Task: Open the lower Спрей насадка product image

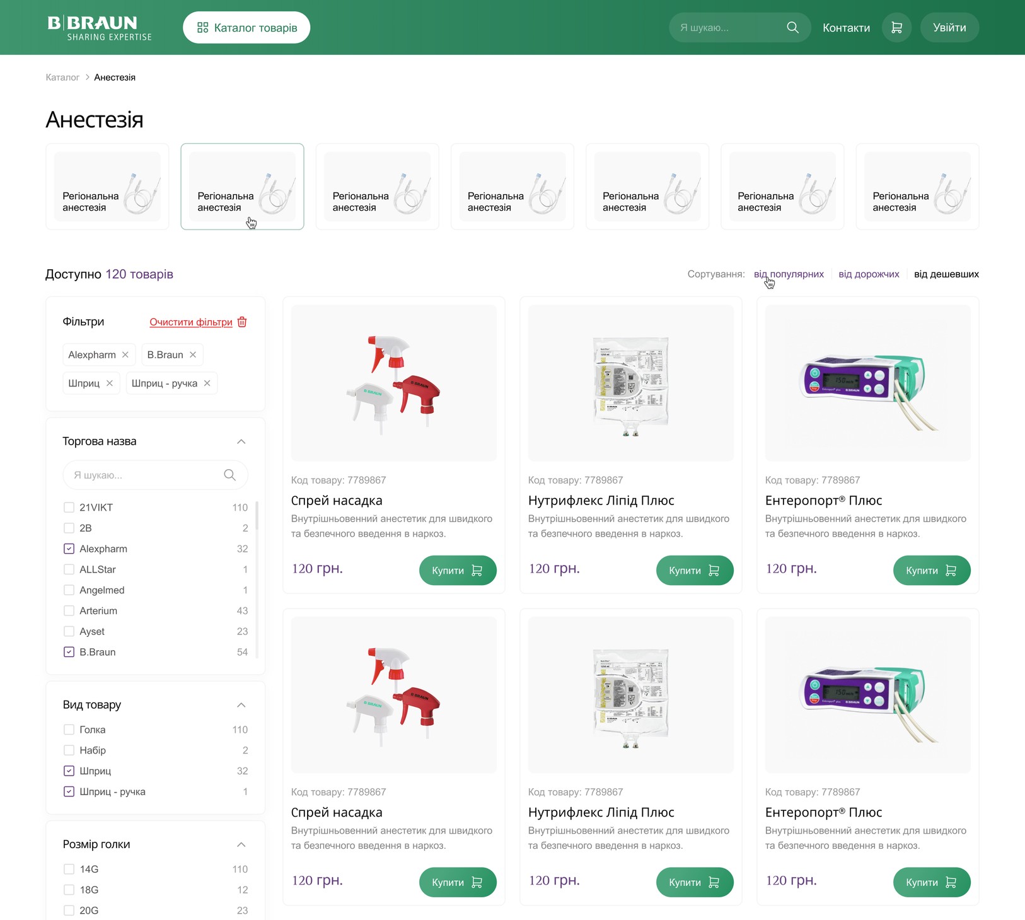Action: click(x=394, y=695)
